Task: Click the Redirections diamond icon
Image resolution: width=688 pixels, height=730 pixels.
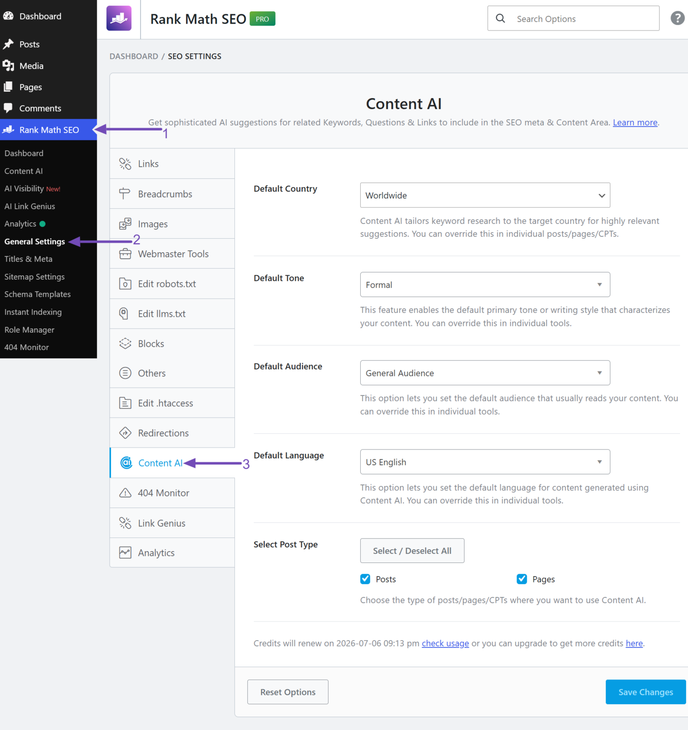Action: [125, 433]
